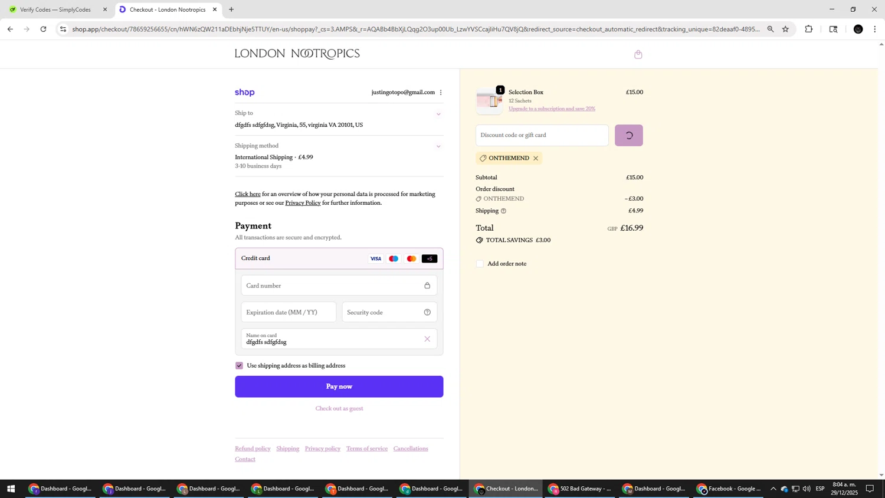
Task: Click Check out as guest link
Action: pos(339,408)
